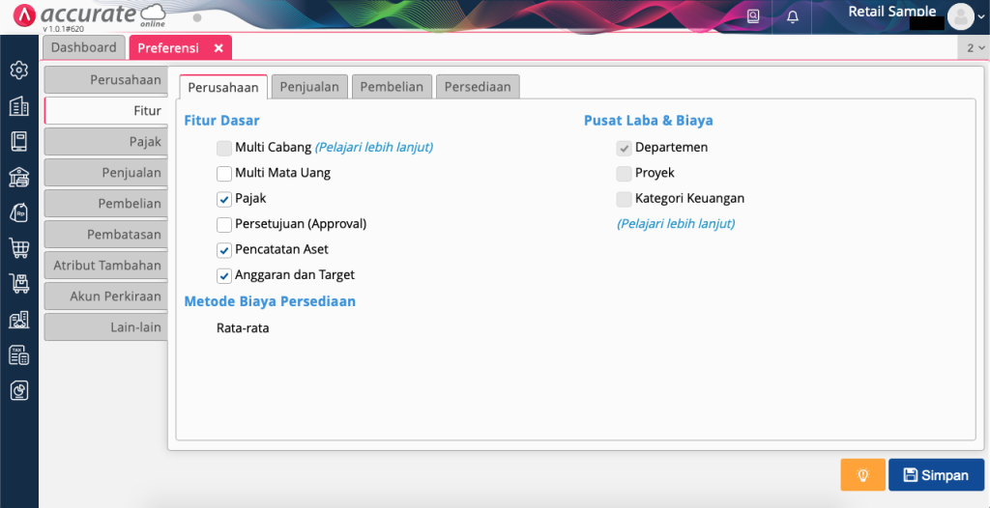Screen dimensions: 990x508
Task: Switch to the Penjualan top tab
Action: tap(309, 87)
